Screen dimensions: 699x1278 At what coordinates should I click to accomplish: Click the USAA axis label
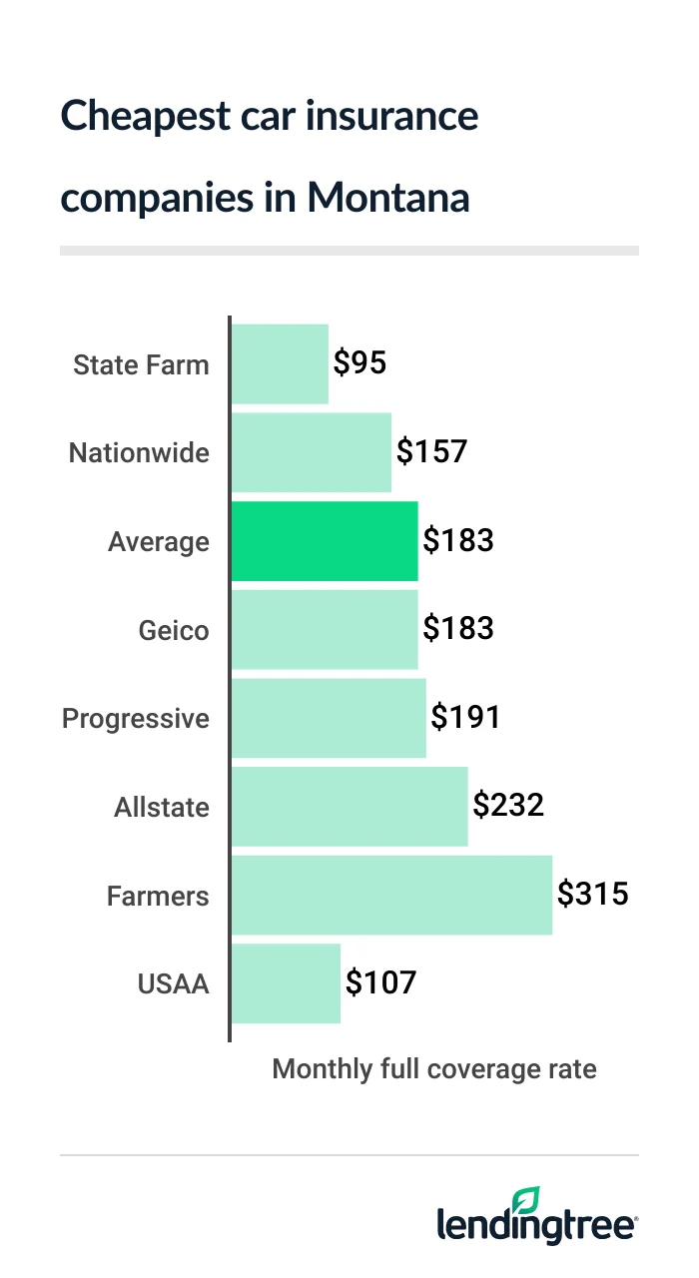[x=173, y=984]
